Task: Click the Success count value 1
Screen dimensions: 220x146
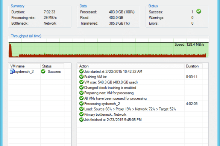Action: [193, 12]
